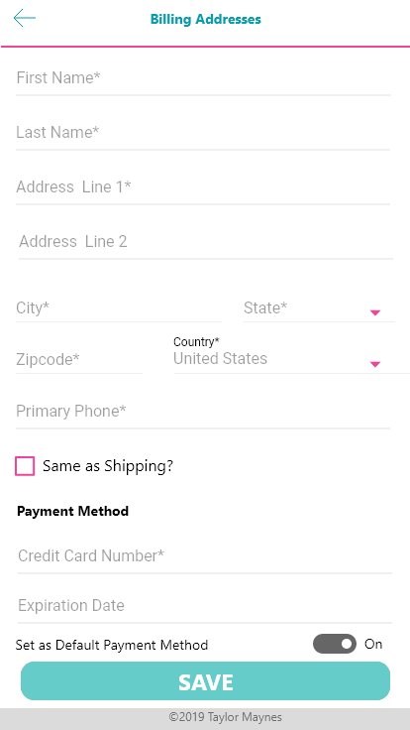410x730 pixels.
Task: Click the Billing Addresses page title
Action: tap(205, 19)
